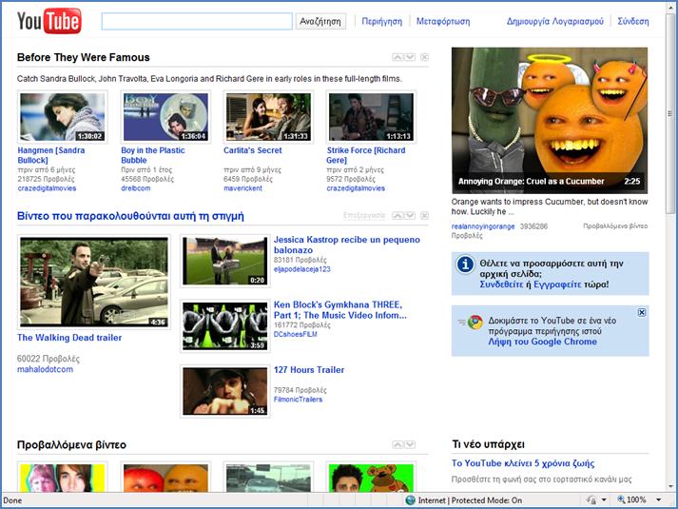Play The Walking Dead trailer thumbnail

(94, 282)
